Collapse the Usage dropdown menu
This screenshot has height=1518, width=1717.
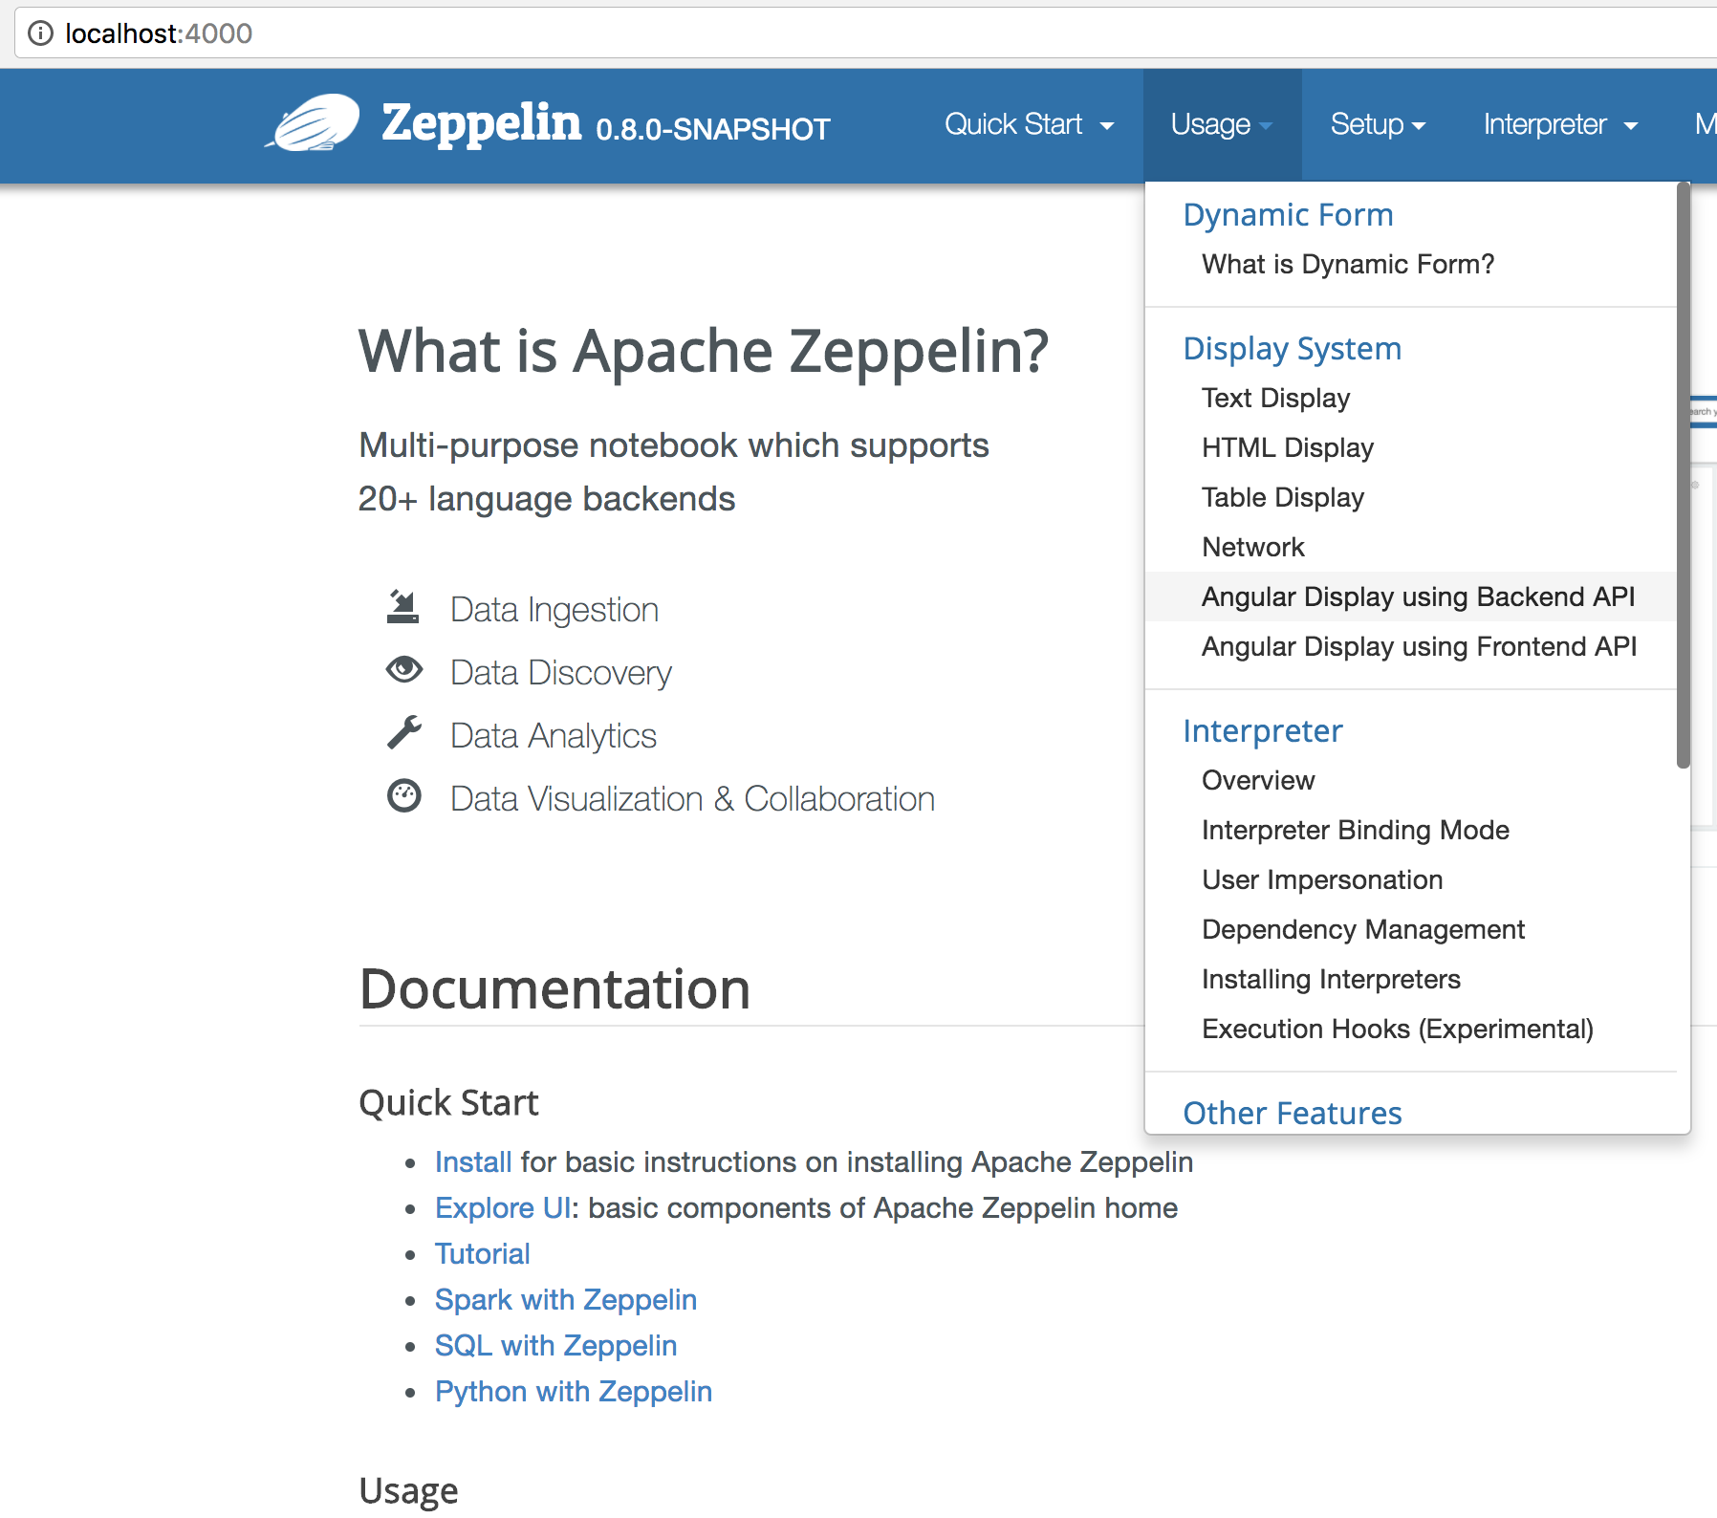1222,124
